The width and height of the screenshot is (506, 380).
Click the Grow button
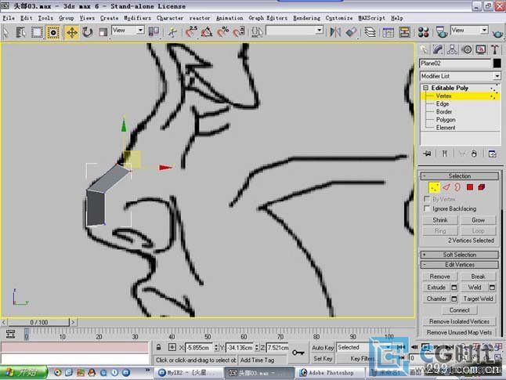coord(479,220)
